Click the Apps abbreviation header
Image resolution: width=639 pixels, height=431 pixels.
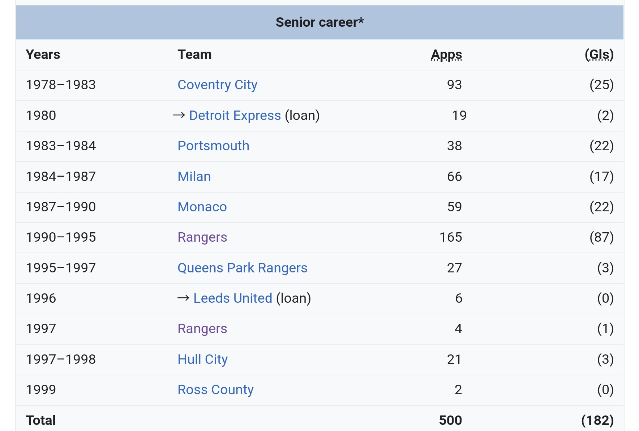coord(446,55)
